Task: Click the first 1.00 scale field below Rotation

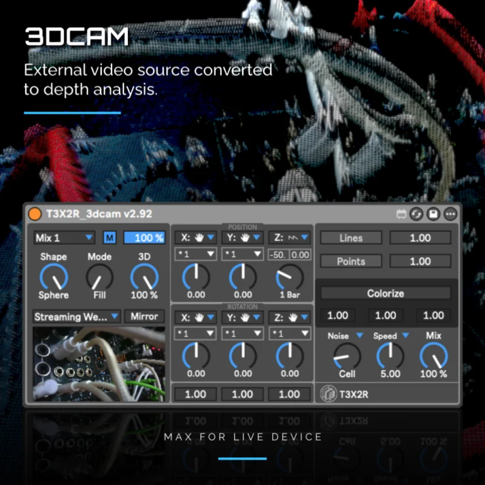Action: pos(195,395)
